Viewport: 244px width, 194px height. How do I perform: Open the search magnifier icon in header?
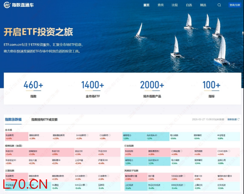pos(219,5)
